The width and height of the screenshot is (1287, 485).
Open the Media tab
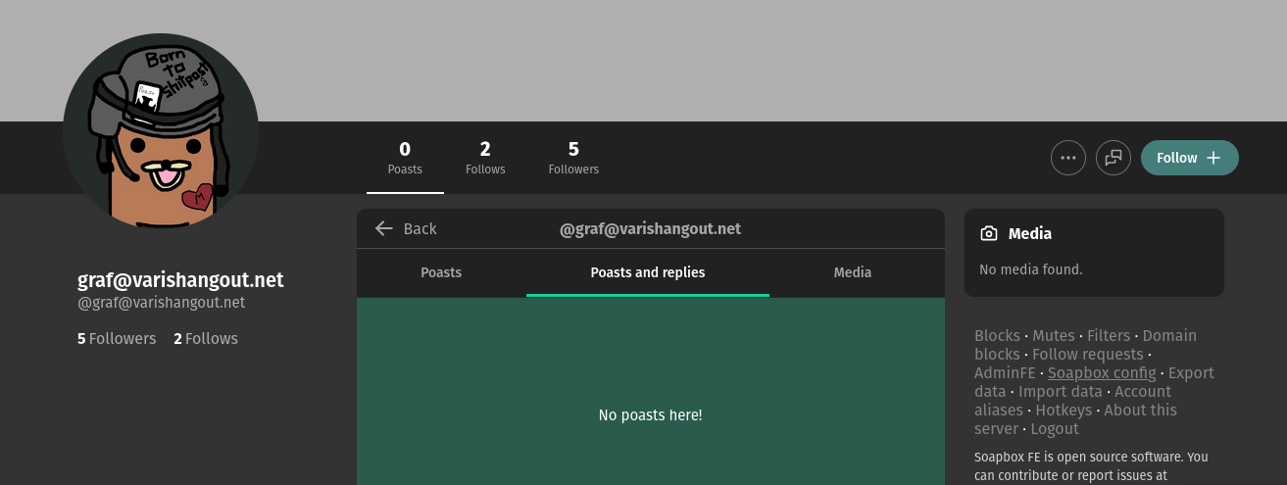point(852,272)
